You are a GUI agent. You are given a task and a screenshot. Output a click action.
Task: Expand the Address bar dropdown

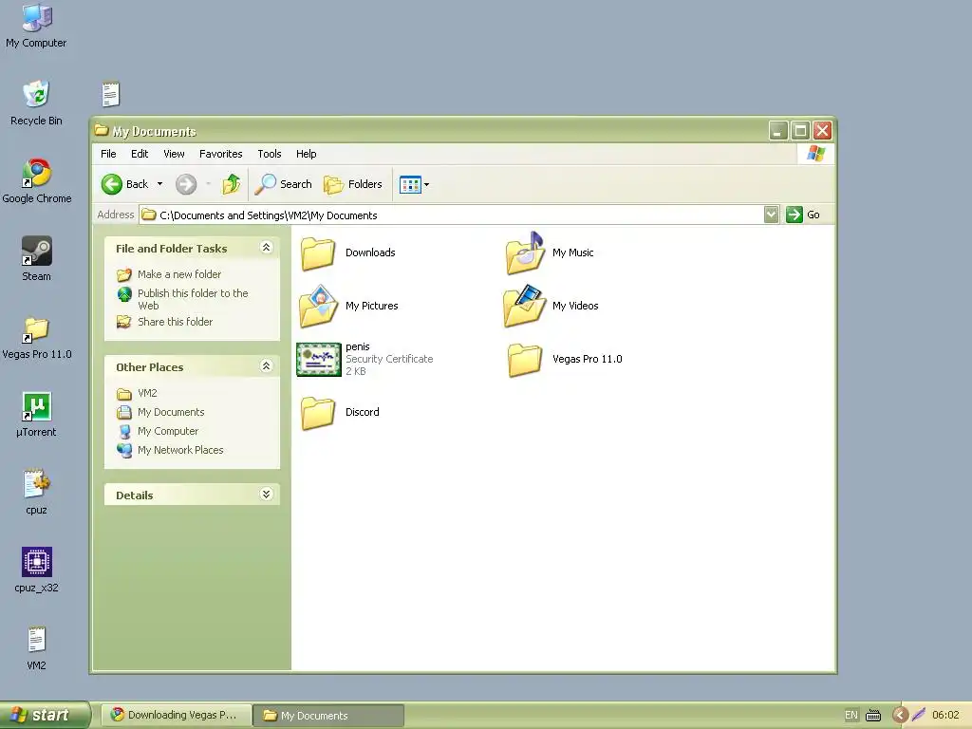(x=771, y=215)
